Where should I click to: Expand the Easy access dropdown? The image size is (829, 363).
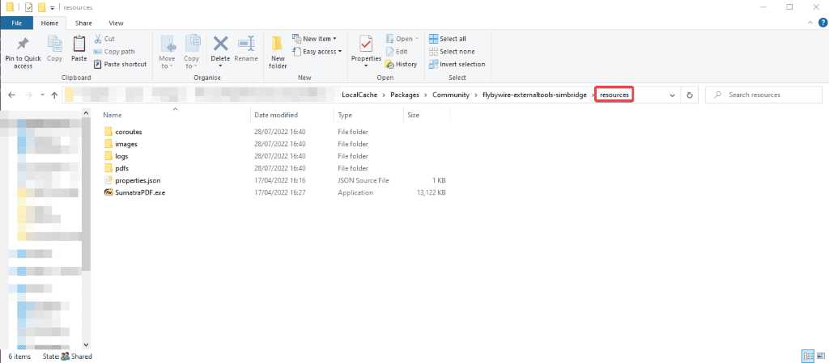[x=317, y=52]
